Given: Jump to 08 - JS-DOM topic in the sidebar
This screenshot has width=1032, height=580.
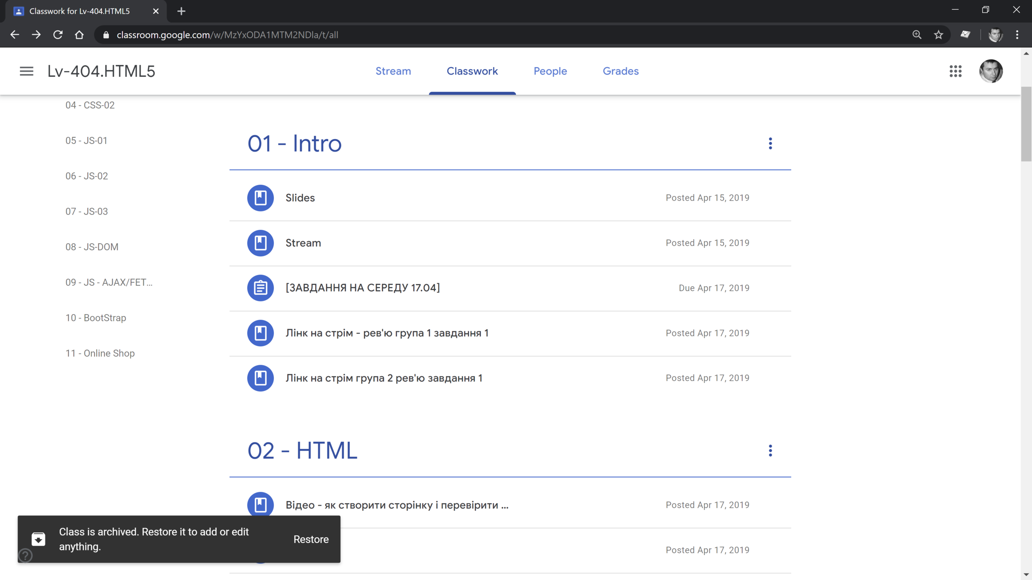Looking at the screenshot, I should tap(92, 247).
